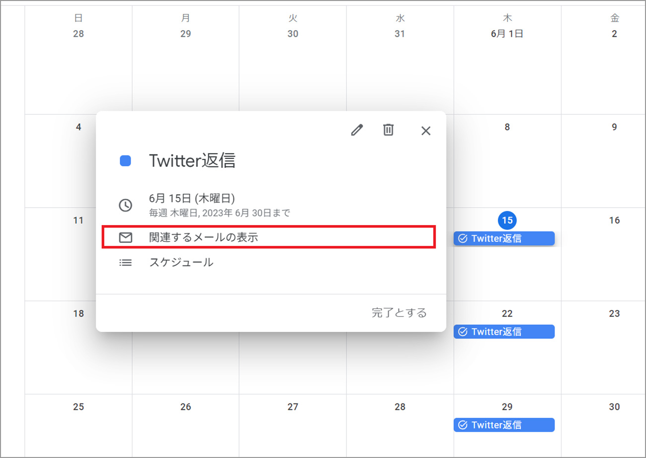Click the スケジュール list name
The image size is (646, 458).
click(x=181, y=263)
